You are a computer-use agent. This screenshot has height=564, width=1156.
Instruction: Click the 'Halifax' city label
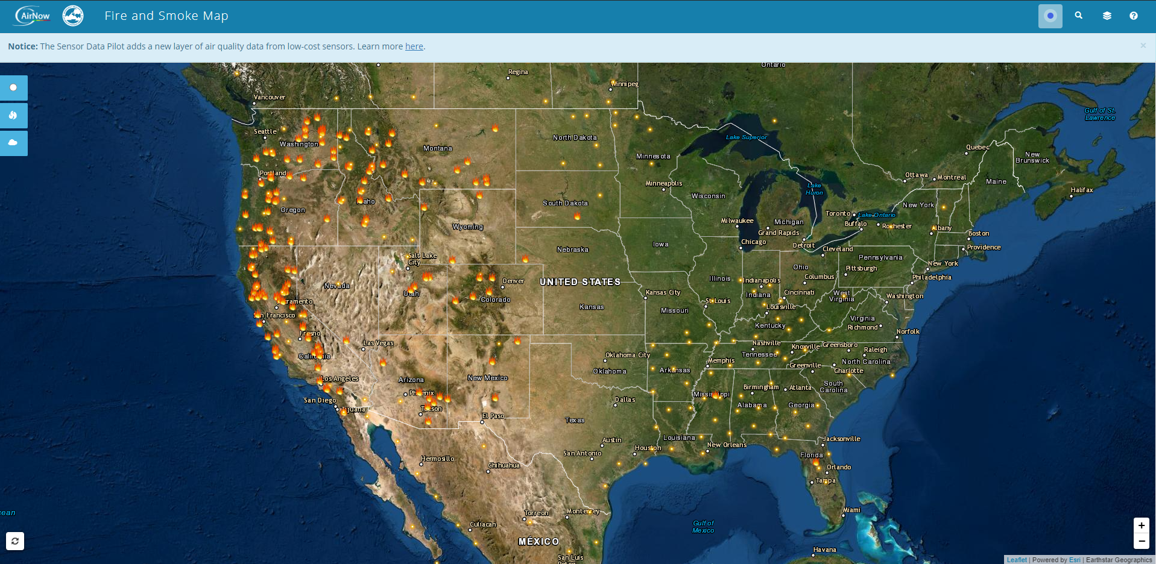[1082, 190]
